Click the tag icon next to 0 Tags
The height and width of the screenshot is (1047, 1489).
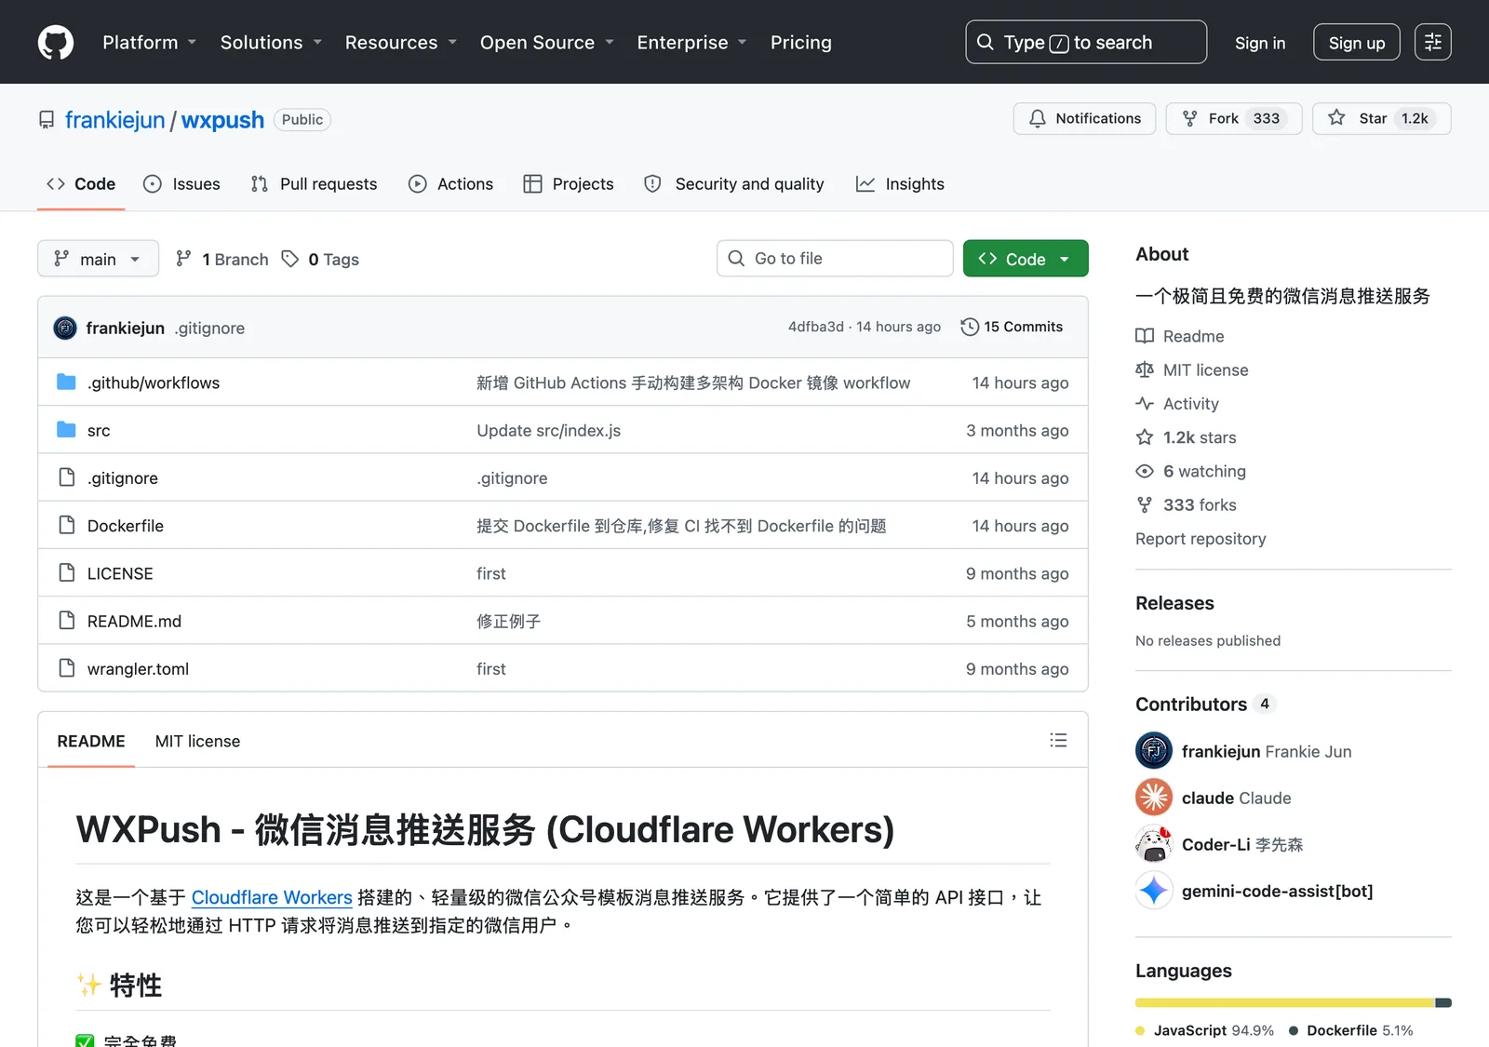[290, 259]
